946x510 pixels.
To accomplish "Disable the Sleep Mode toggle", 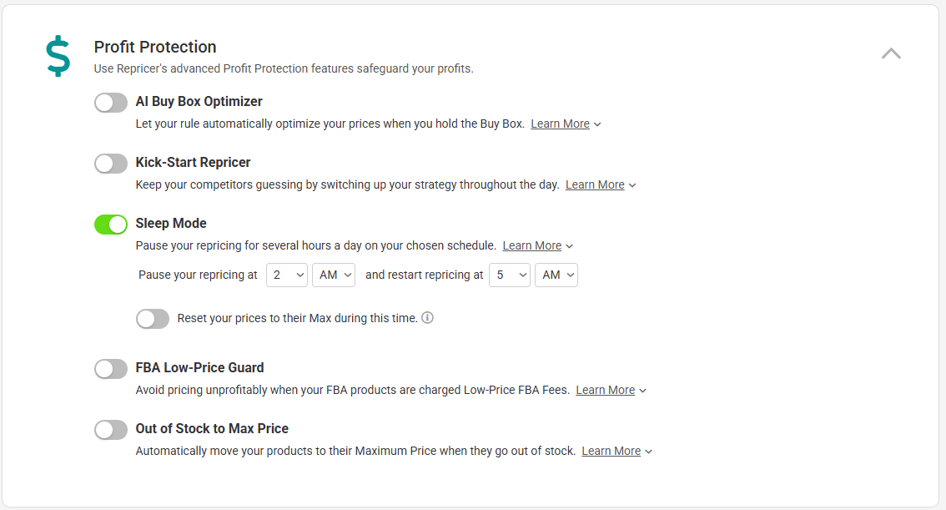I will pos(111,225).
